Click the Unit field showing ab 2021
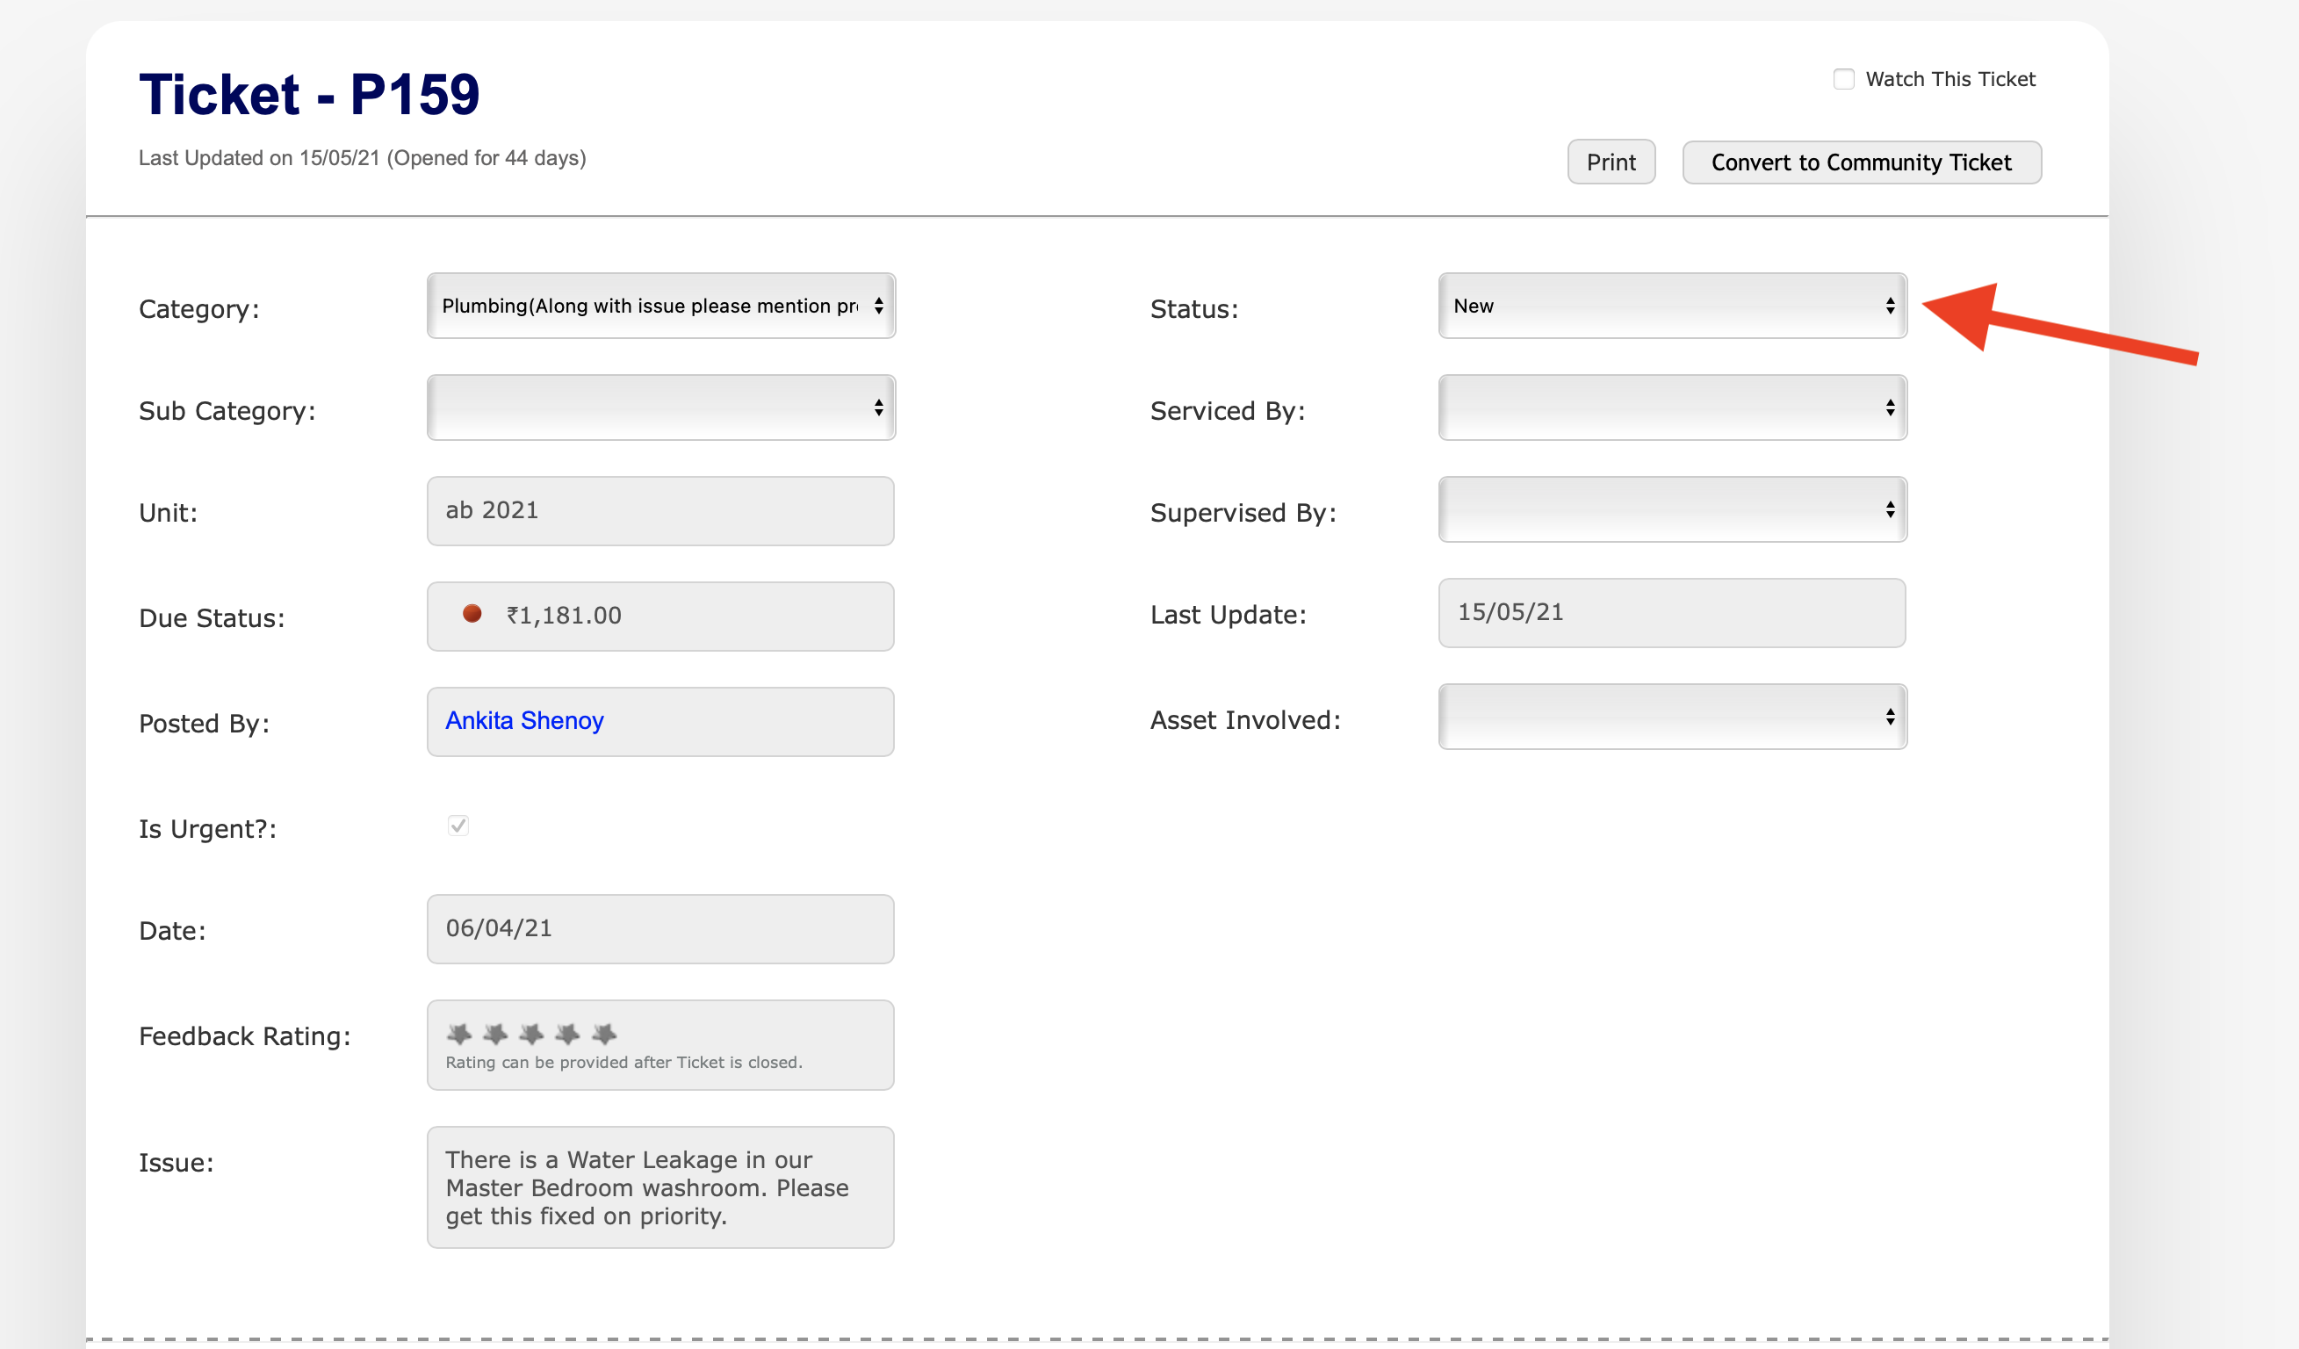The width and height of the screenshot is (2299, 1349). coord(660,511)
